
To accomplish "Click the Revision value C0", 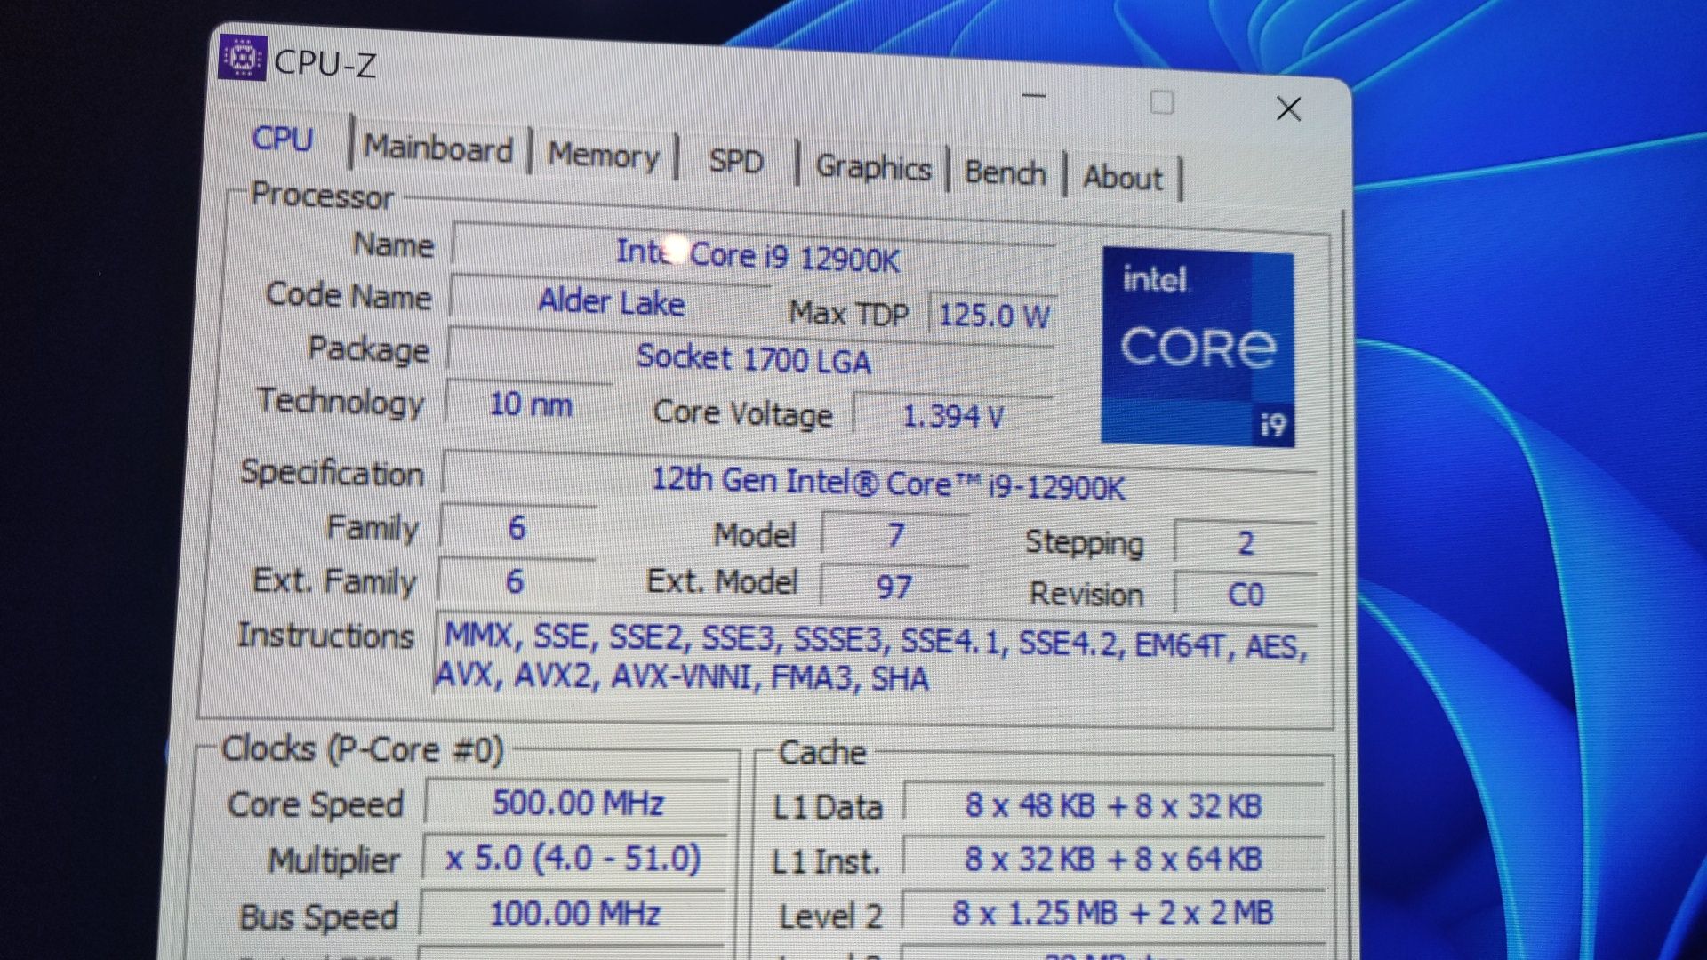I will 1245,595.
